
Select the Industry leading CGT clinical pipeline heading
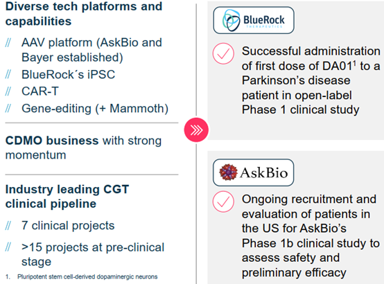[x=67, y=197]
